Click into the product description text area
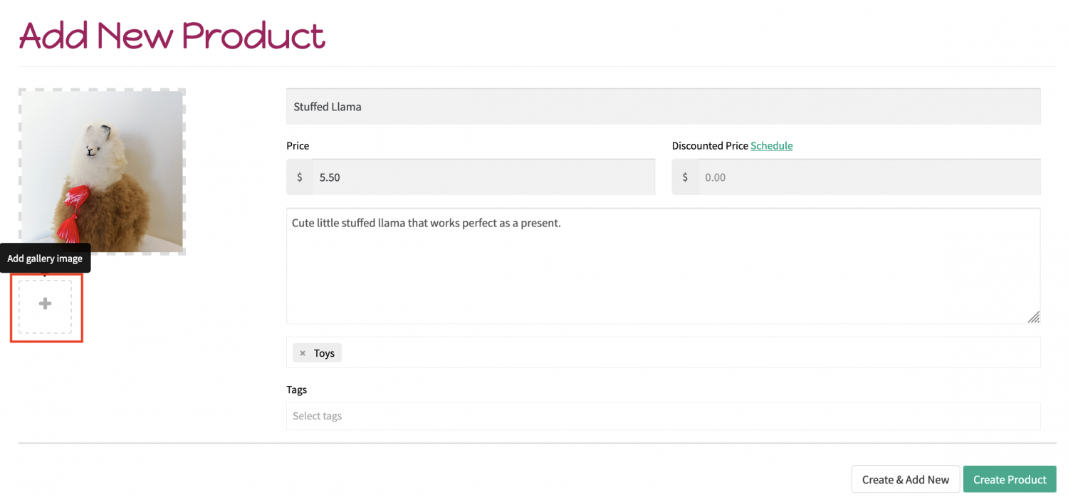1068x497 pixels. [664, 266]
